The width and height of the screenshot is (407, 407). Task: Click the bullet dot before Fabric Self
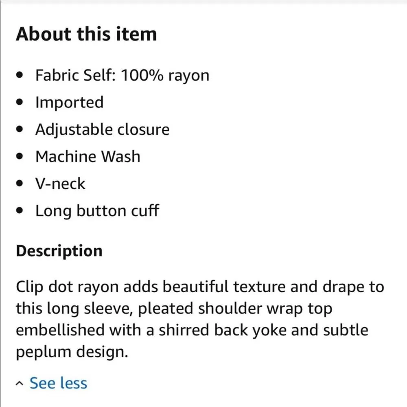pos(20,76)
